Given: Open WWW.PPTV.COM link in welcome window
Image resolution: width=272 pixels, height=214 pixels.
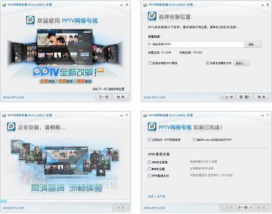Looking at the screenshot, I should (14, 97).
